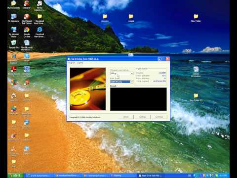The height and width of the screenshot is (178, 237).
Task: Open the Edit Deluxe desktop shortcut
Action: (27, 19)
